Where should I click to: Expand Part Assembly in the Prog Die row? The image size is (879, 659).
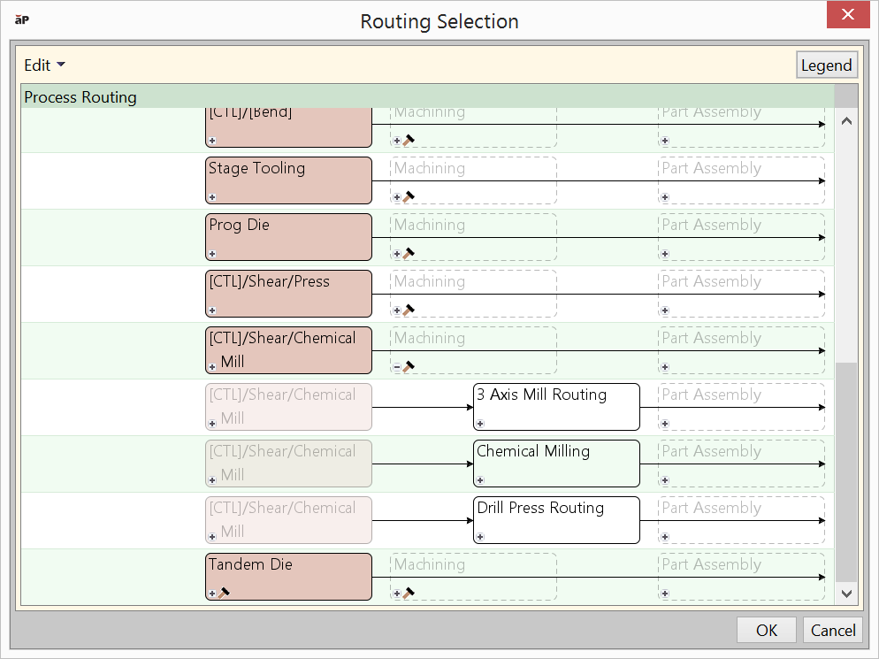click(x=665, y=254)
